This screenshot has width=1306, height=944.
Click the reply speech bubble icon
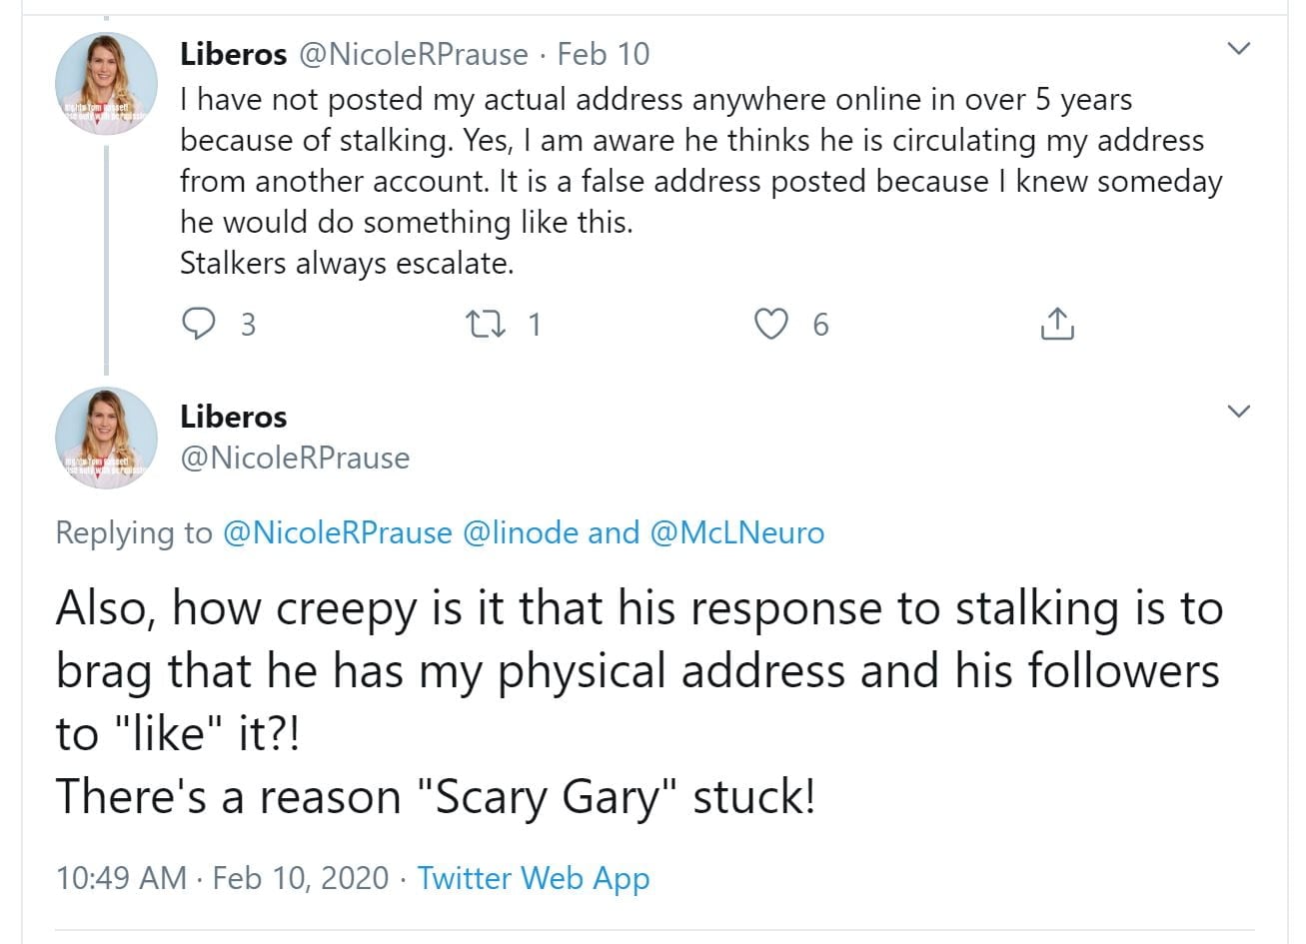200,324
